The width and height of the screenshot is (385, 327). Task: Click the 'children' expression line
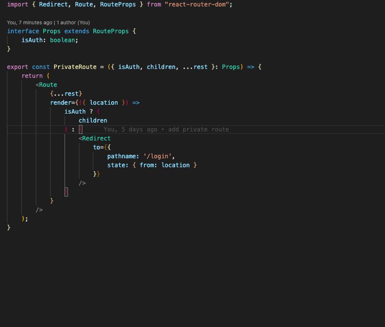click(x=93, y=121)
